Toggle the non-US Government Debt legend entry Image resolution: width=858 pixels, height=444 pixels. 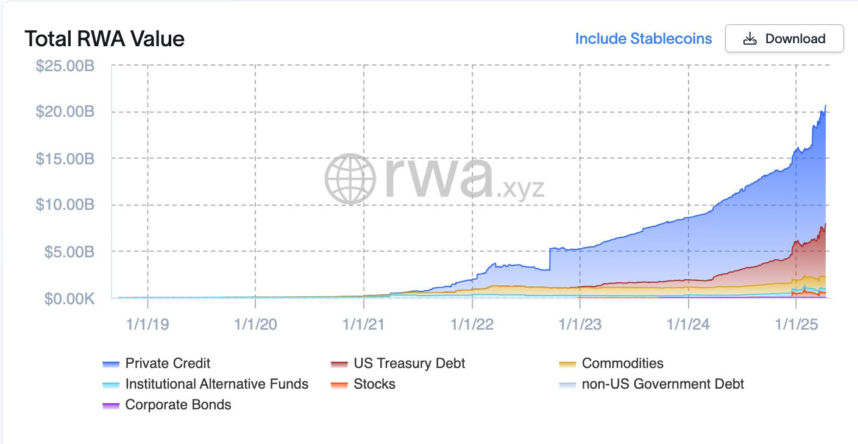(662, 384)
